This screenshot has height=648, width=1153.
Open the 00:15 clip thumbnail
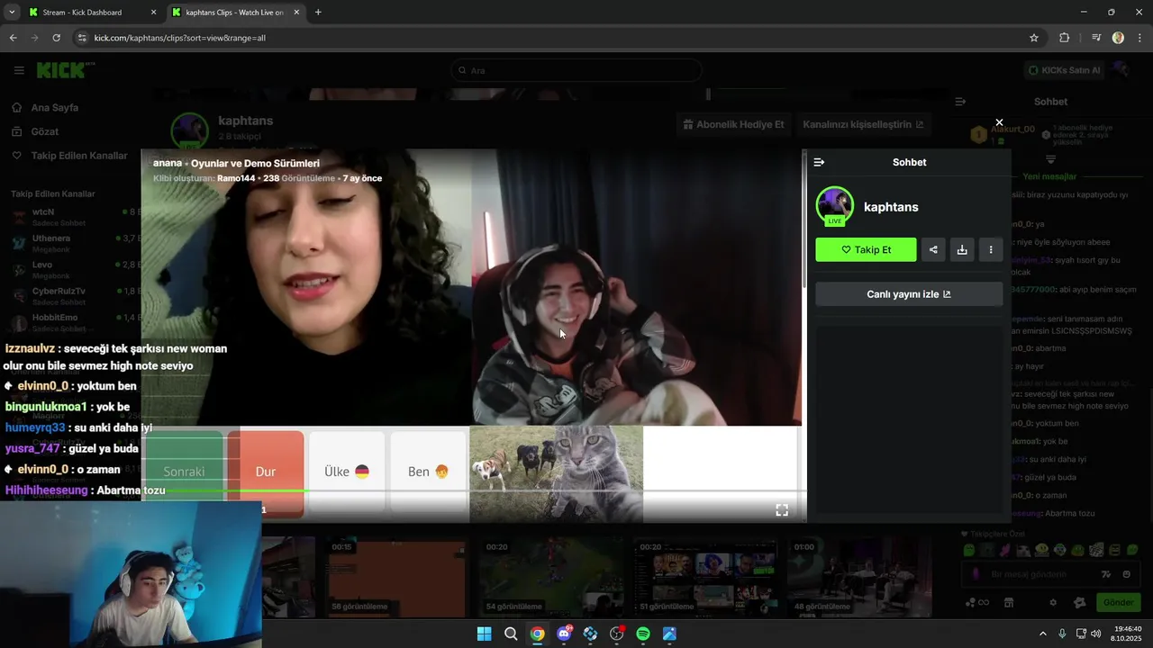pos(396,577)
